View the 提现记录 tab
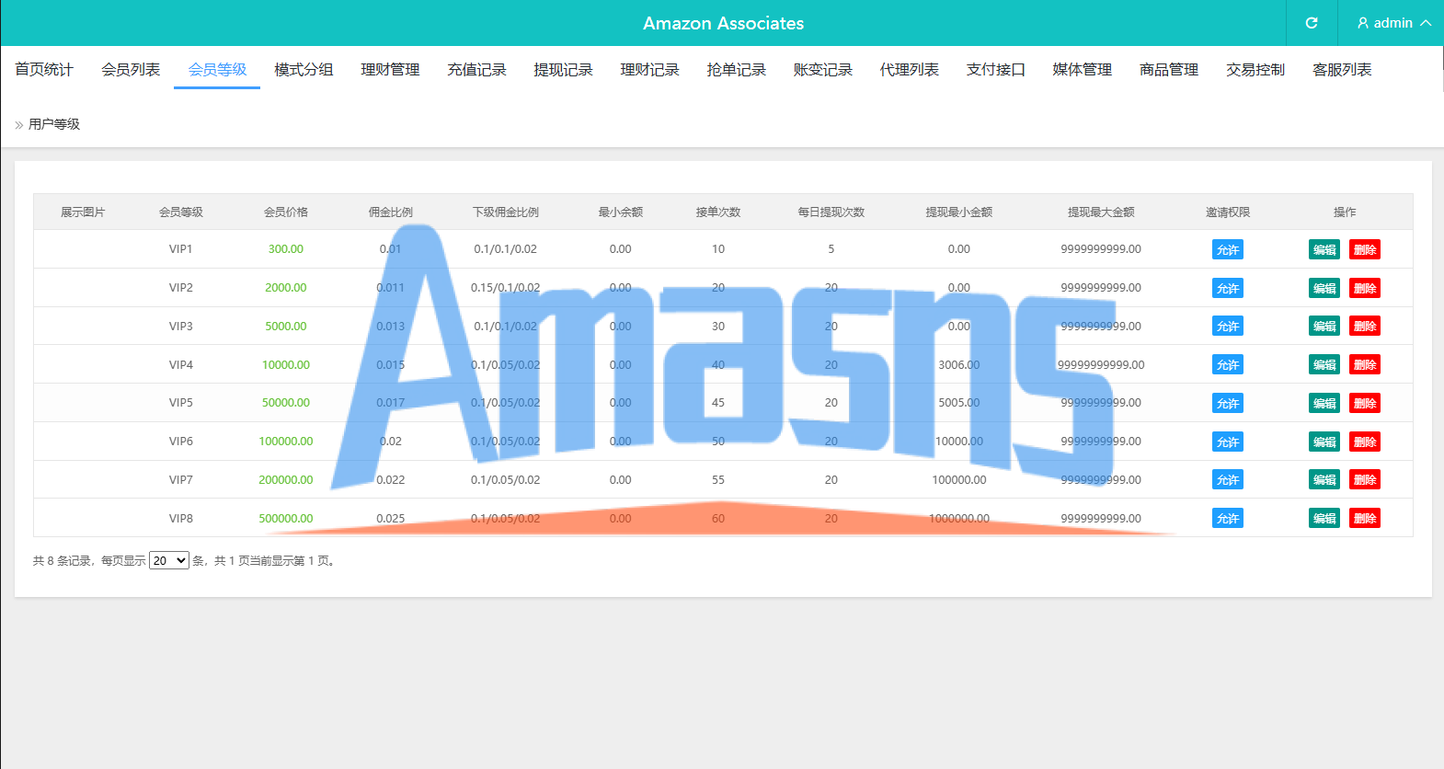 pyautogui.click(x=563, y=70)
